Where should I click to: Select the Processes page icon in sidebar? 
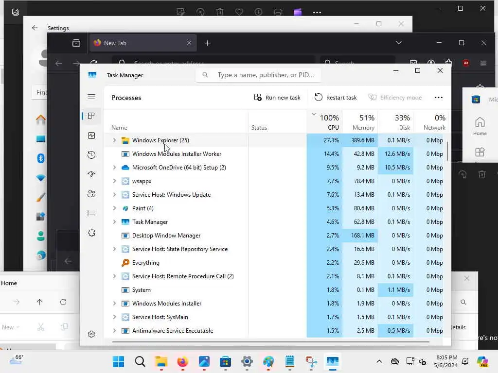pyautogui.click(x=91, y=116)
